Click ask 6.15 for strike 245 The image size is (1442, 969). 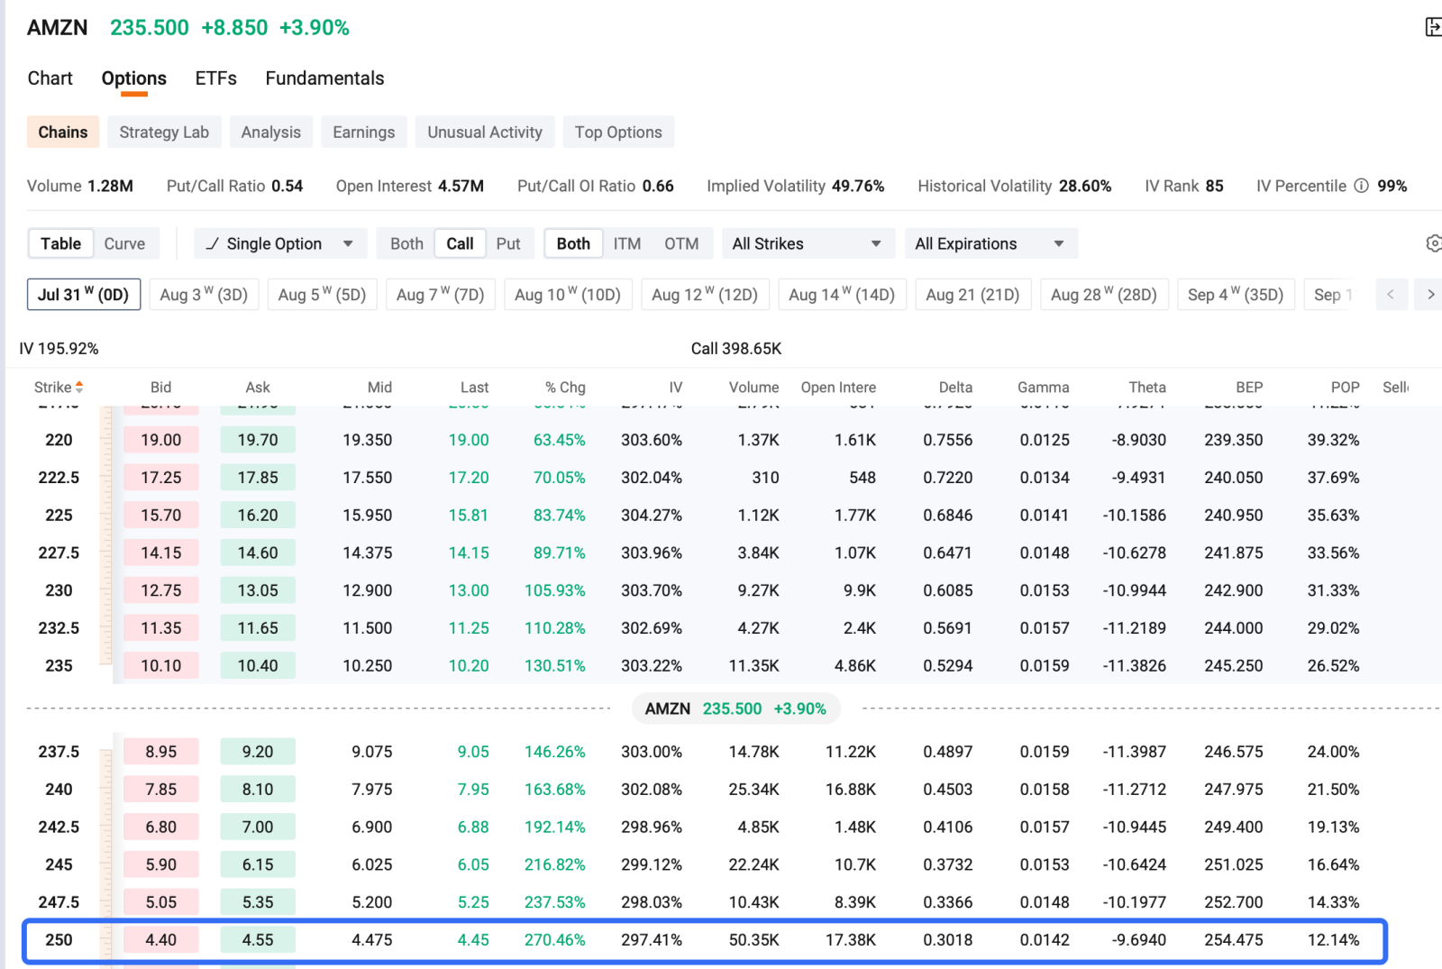coord(258,864)
